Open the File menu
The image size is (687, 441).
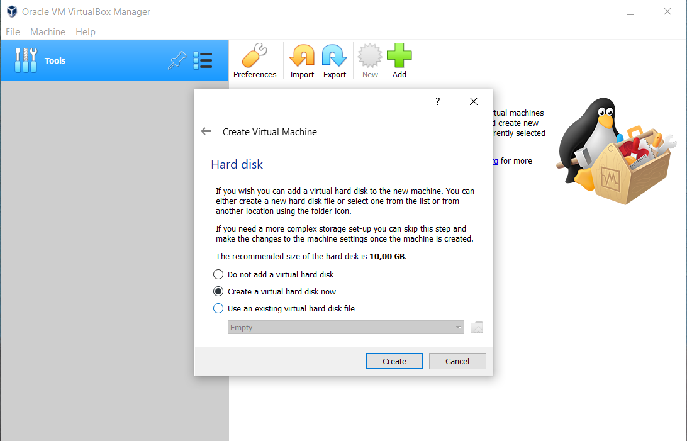tap(13, 31)
